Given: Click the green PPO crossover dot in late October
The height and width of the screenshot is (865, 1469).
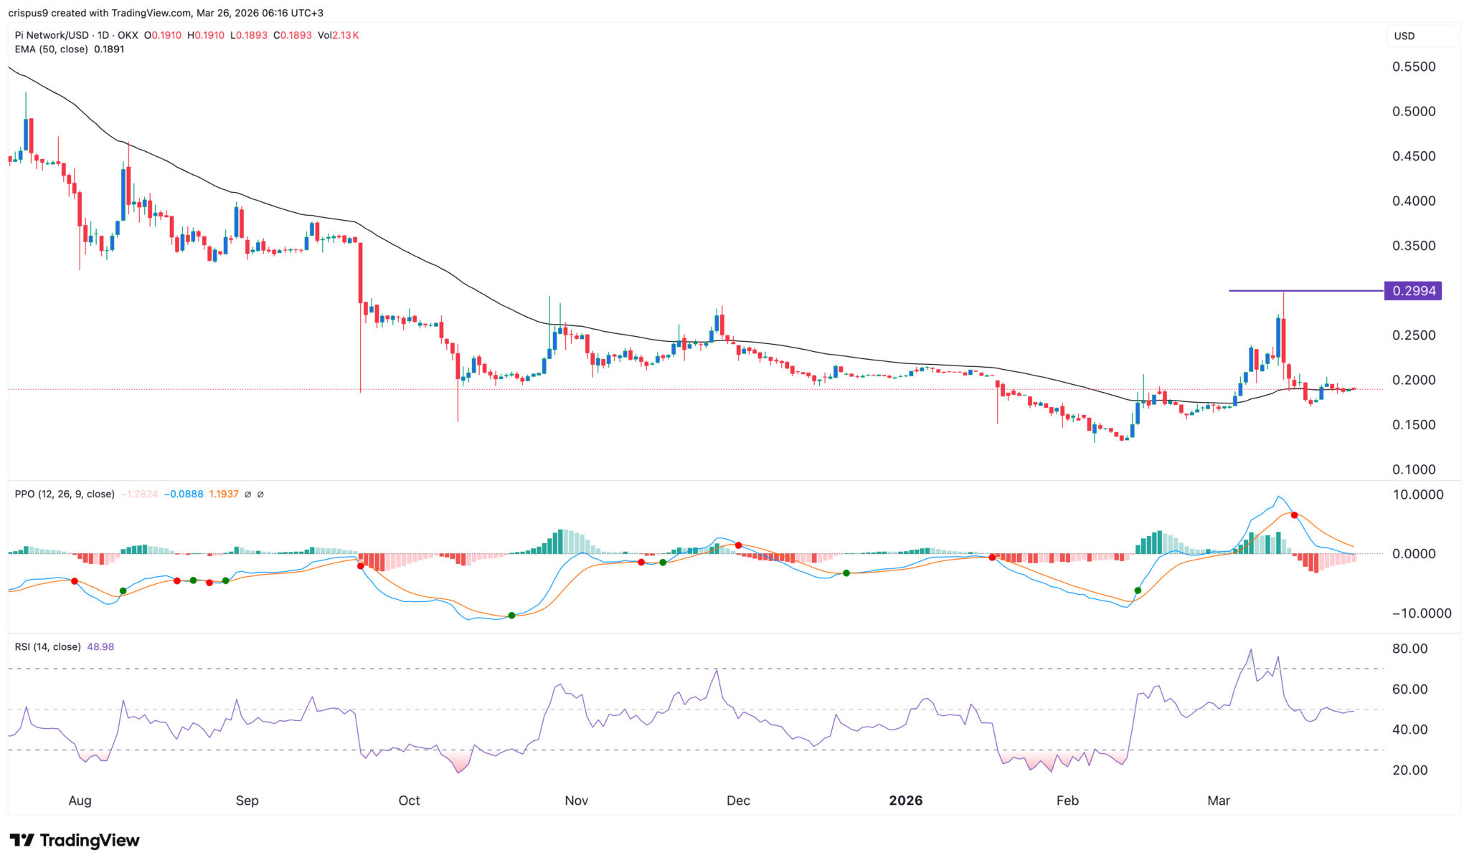Looking at the screenshot, I should tap(511, 616).
